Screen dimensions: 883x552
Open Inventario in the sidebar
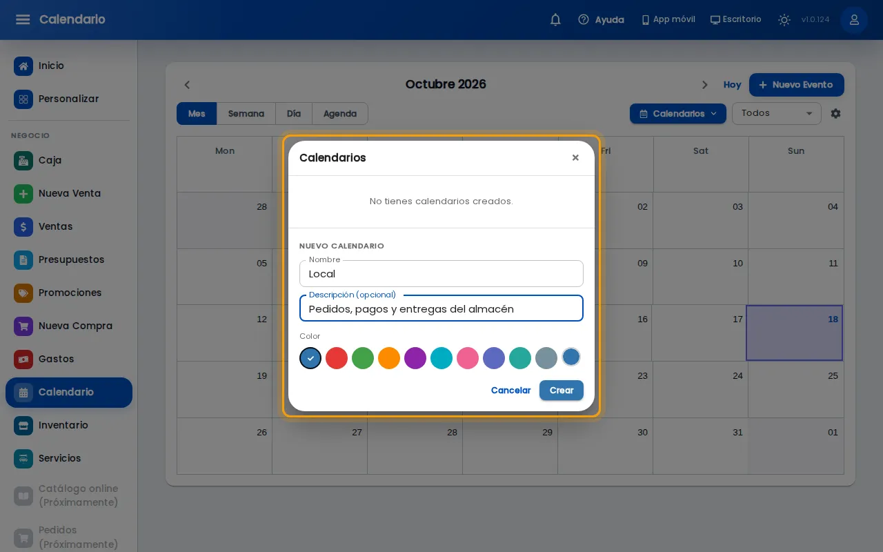[69, 425]
